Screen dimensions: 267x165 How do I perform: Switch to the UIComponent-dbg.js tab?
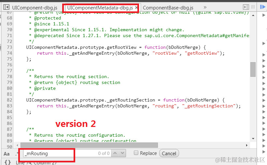coord(35,8)
